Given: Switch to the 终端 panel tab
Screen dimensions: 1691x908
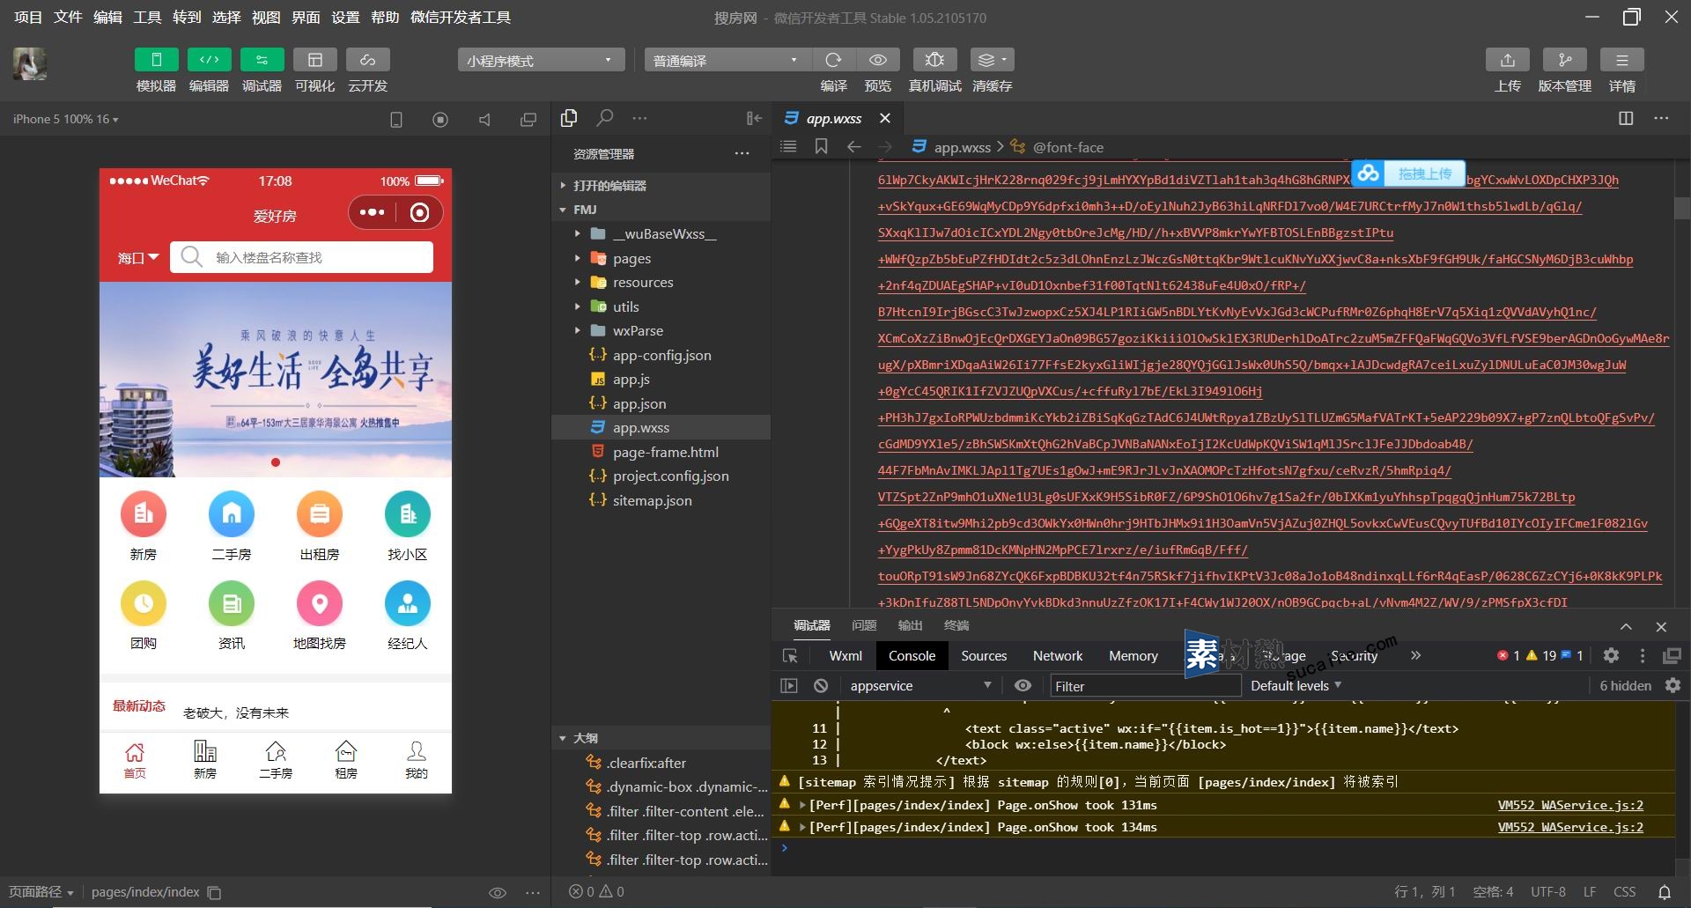Looking at the screenshot, I should [x=956, y=625].
